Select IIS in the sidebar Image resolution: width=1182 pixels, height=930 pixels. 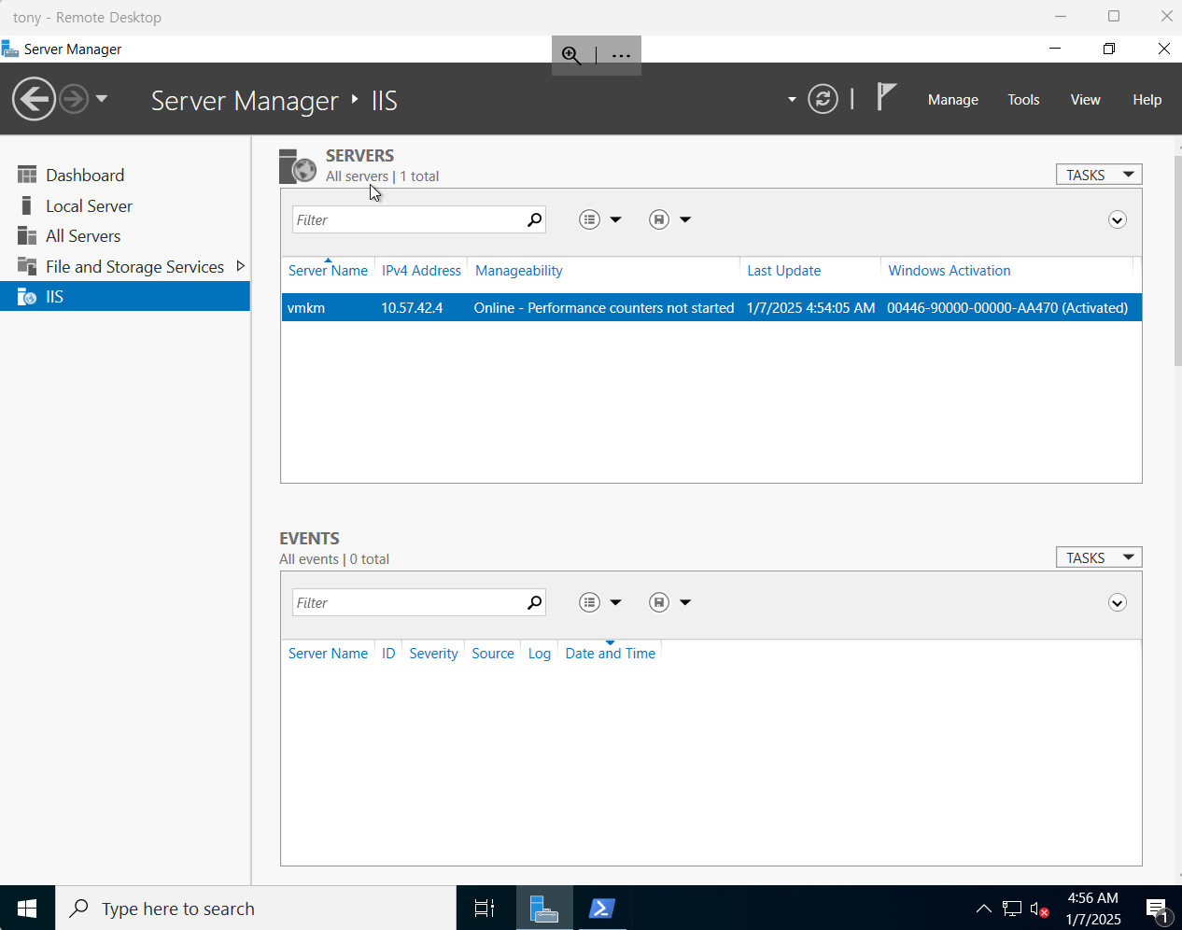click(x=125, y=297)
